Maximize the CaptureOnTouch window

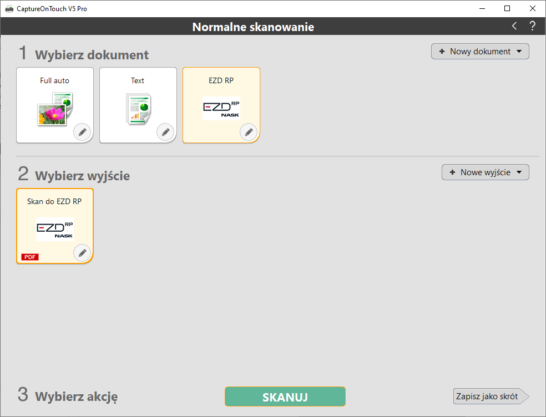coord(507,8)
